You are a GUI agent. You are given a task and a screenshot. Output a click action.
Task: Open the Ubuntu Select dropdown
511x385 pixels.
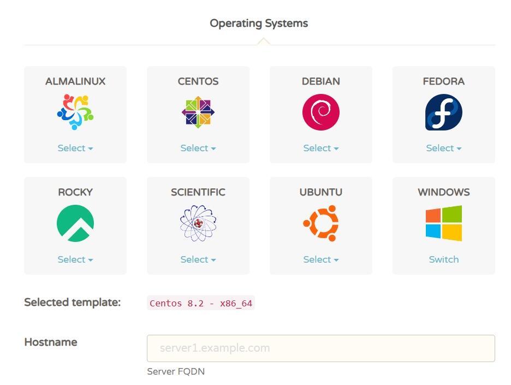tap(321, 259)
